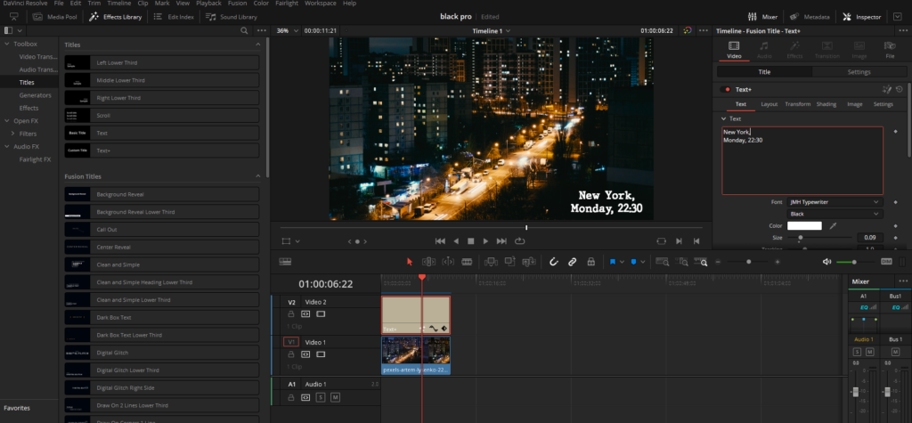Open the font style dropdown Black
Viewport: 912px width, 423px height.
pyautogui.click(x=835, y=214)
